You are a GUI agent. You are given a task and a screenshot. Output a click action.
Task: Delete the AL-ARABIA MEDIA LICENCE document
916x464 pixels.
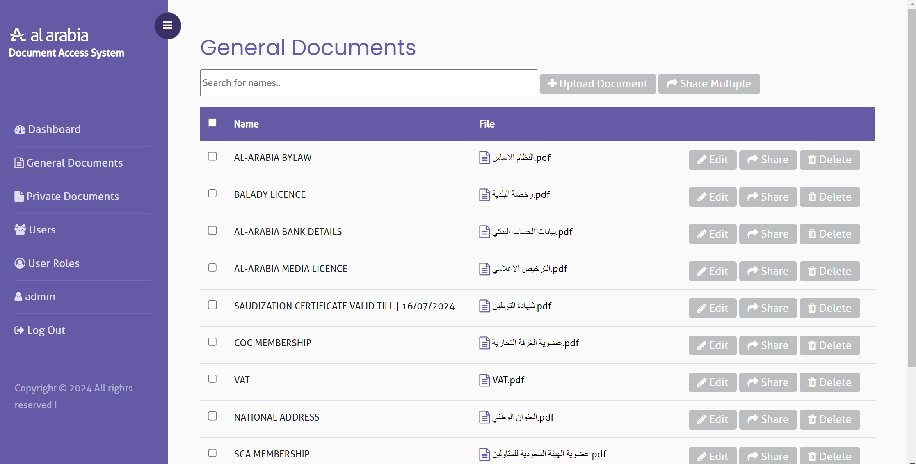(829, 271)
